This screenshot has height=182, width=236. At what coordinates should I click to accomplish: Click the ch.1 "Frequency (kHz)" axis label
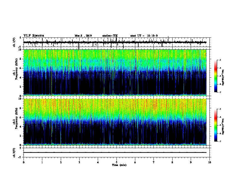pos(16,69)
